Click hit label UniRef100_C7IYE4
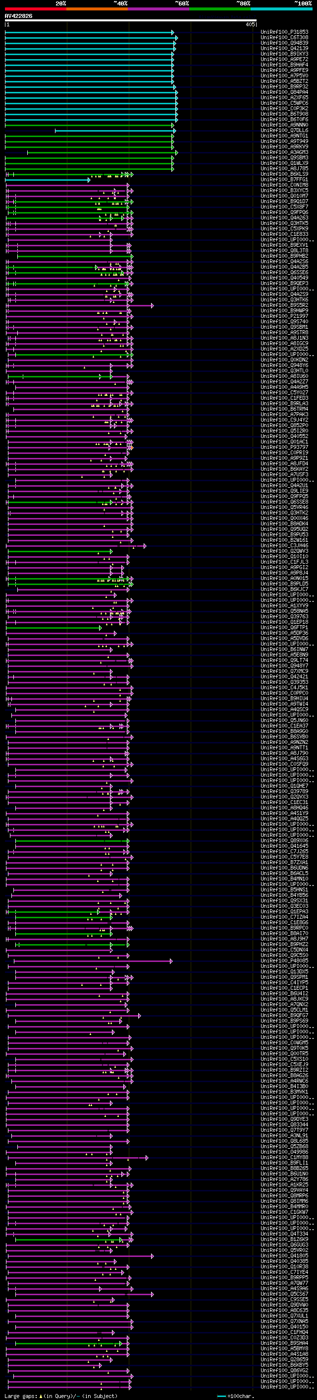The width and height of the screenshot is (317, 1400). point(284,1272)
